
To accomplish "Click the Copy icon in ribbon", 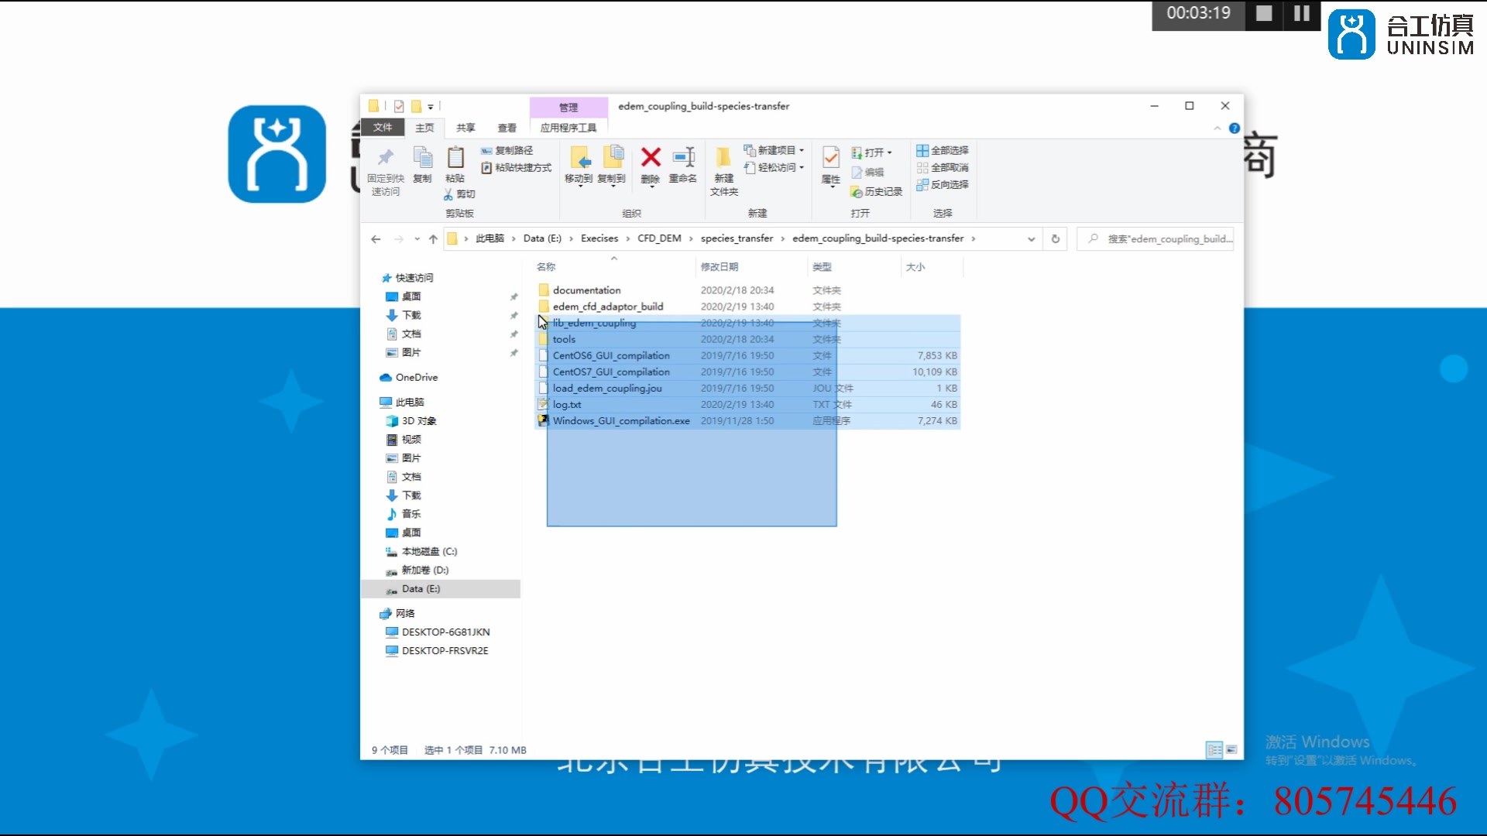I will (x=422, y=157).
